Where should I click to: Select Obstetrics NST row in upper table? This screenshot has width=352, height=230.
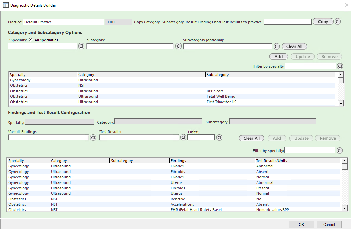[172, 85]
